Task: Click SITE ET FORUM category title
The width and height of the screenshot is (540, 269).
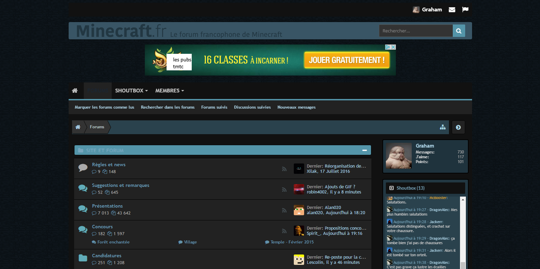Action: (x=105, y=150)
